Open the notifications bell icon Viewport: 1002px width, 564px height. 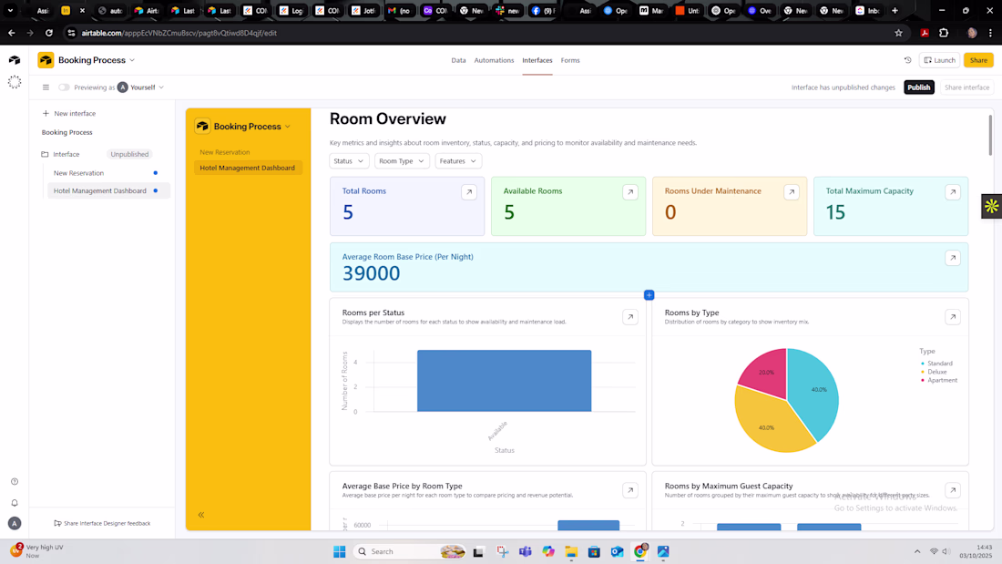tap(14, 503)
